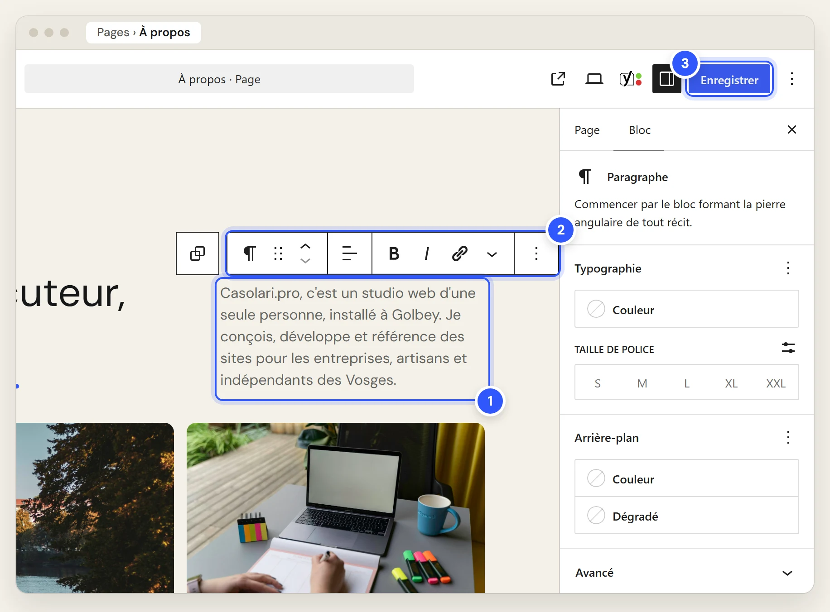Open the Typographie text Couleur picker
Screen dimensions: 830x612
[686, 310]
